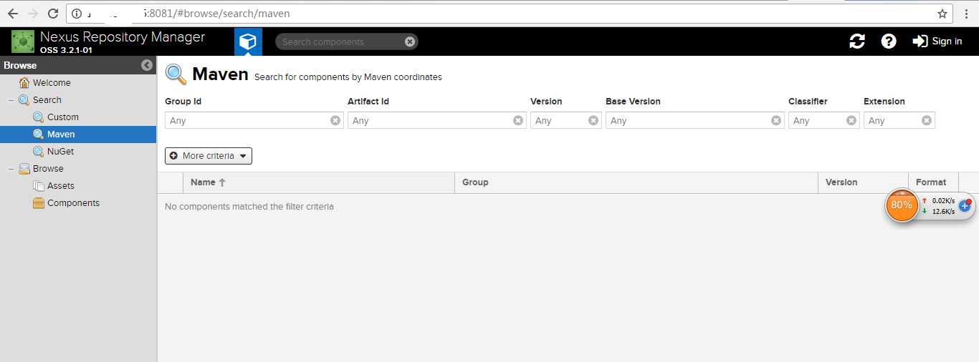Collapse the Browse side panel arrow

coord(147,65)
